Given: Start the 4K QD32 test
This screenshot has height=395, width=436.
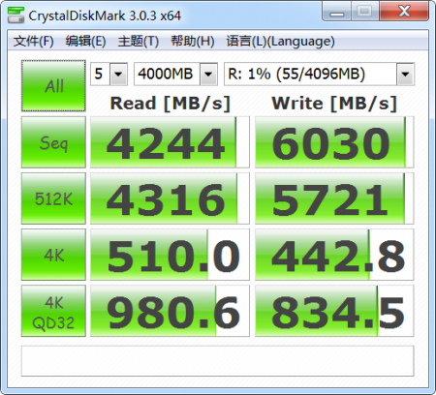Looking at the screenshot, I should (x=53, y=311).
